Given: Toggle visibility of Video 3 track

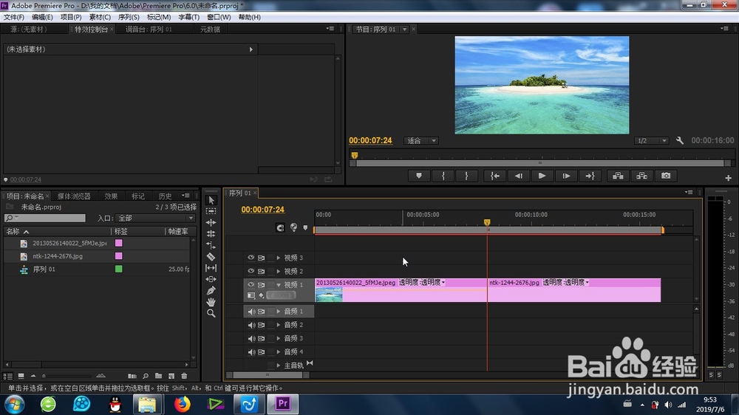Looking at the screenshot, I should (x=251, y=258).
